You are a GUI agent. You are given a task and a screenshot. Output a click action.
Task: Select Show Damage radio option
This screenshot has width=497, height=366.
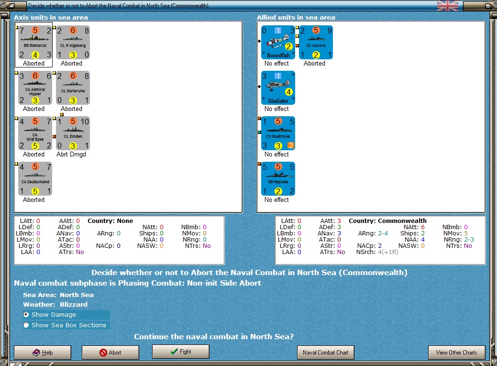(x=66, y=315)
